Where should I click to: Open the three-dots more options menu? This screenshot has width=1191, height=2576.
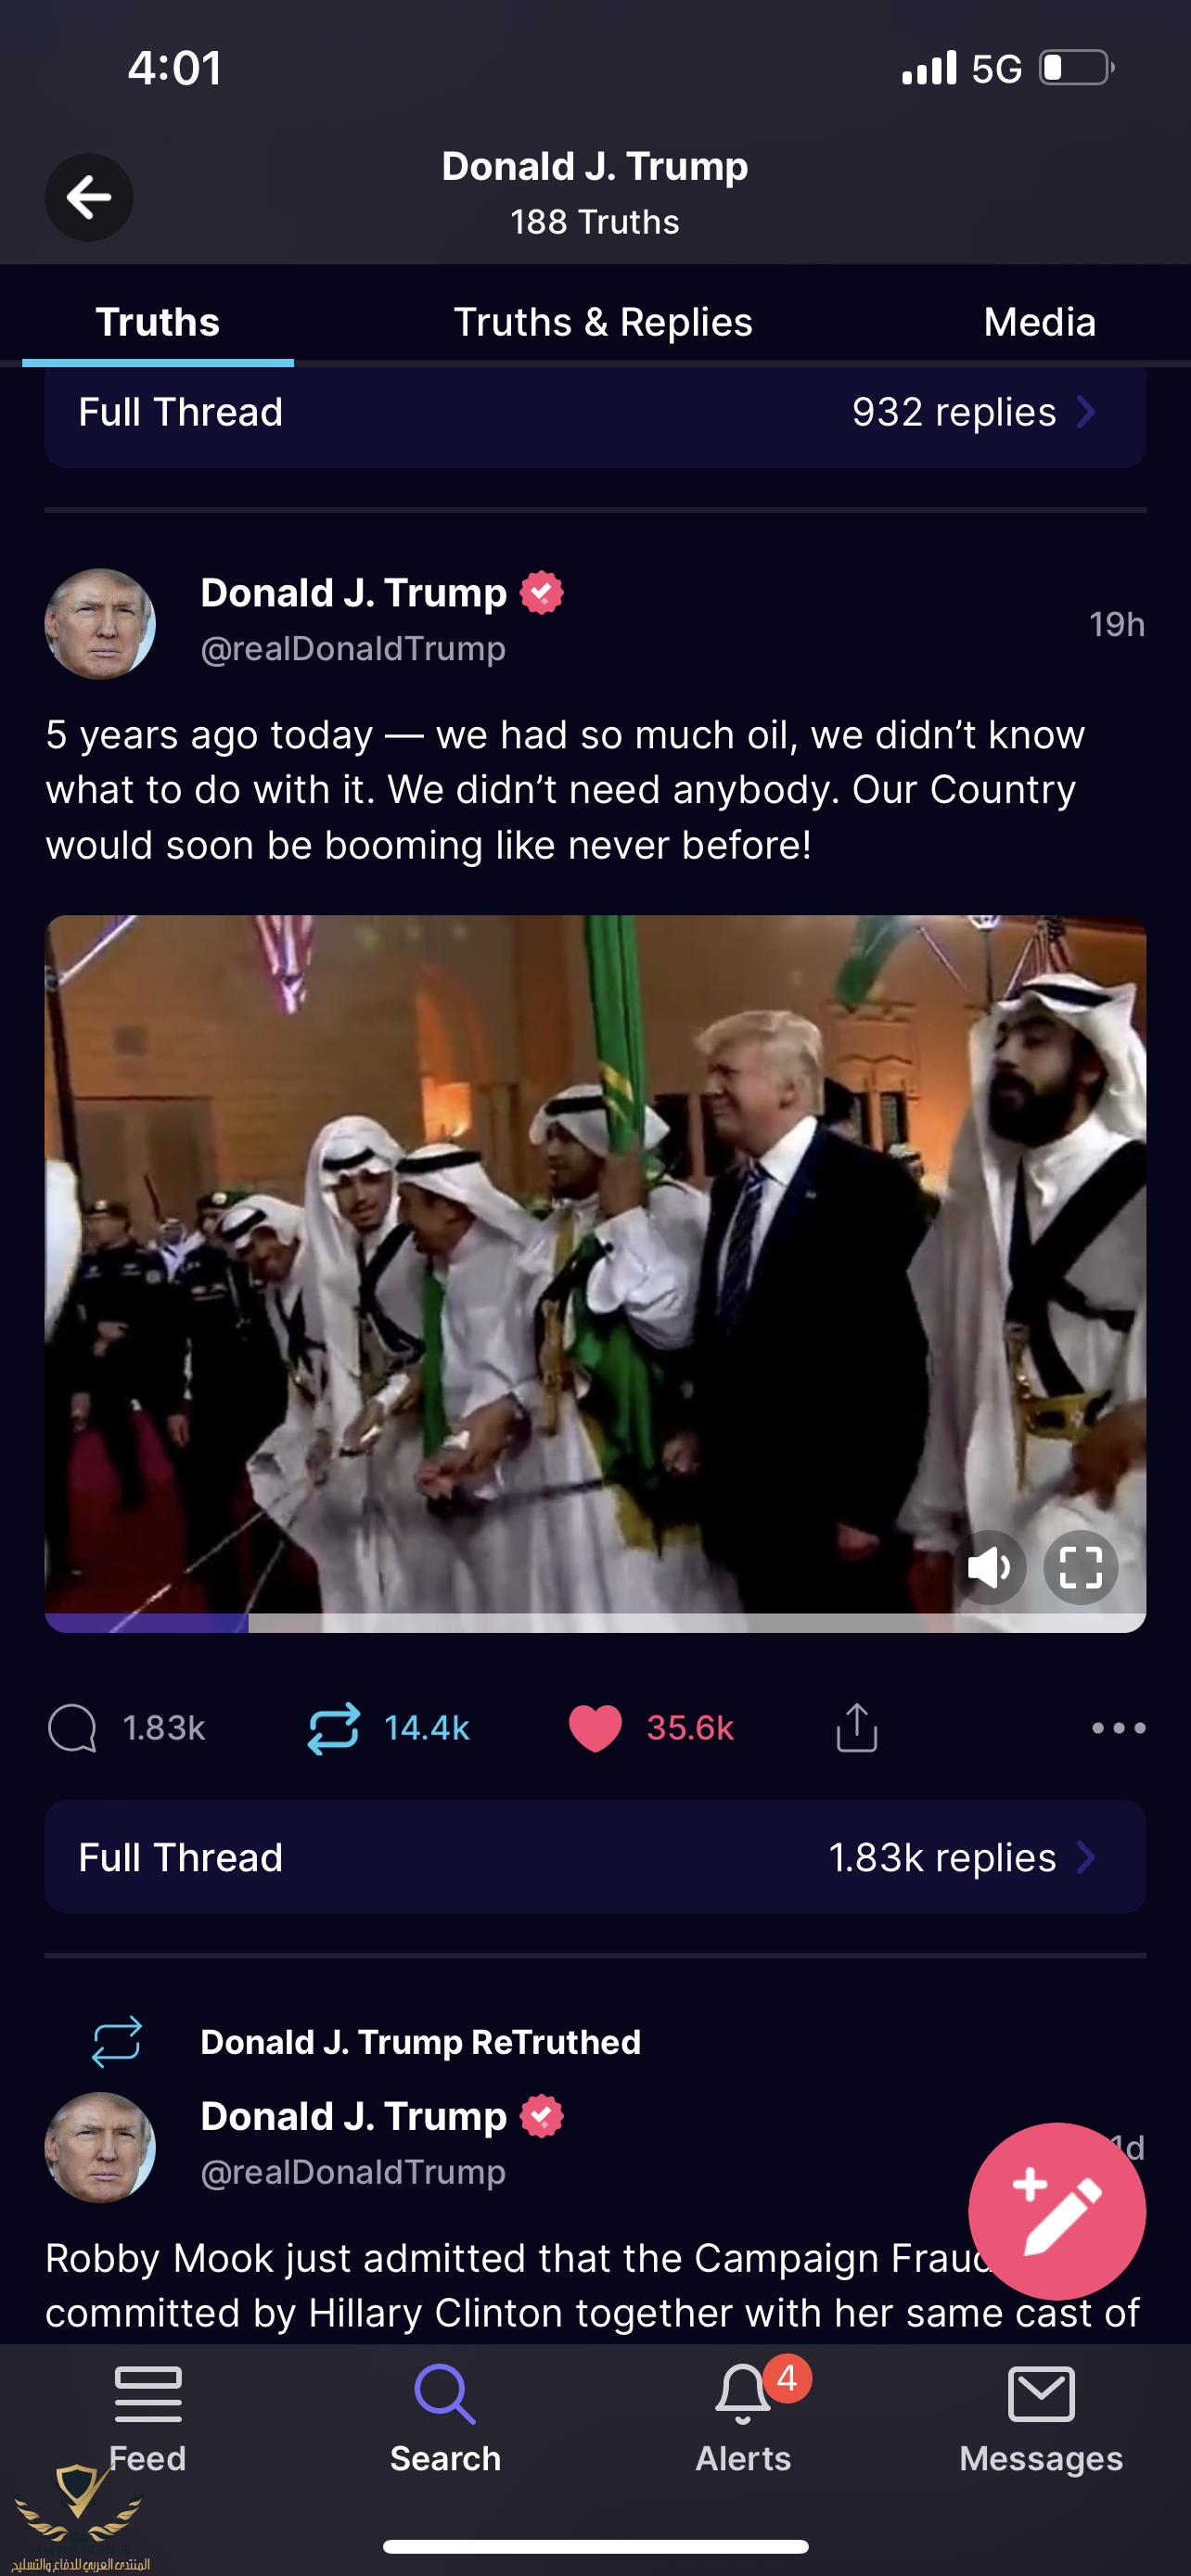coord(1119,1728)
